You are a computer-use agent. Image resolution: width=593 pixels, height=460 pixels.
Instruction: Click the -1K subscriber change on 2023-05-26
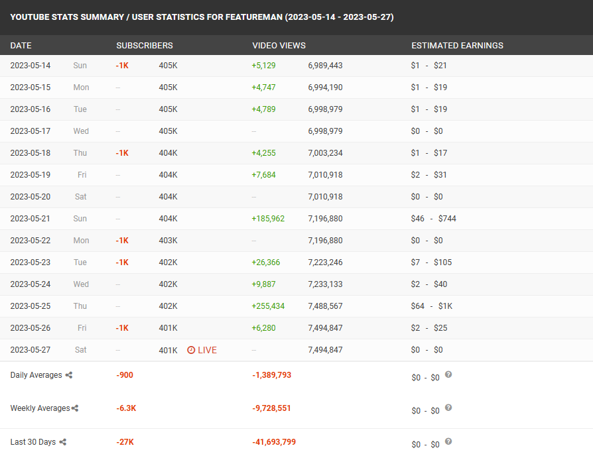click(x=122, y=328)
